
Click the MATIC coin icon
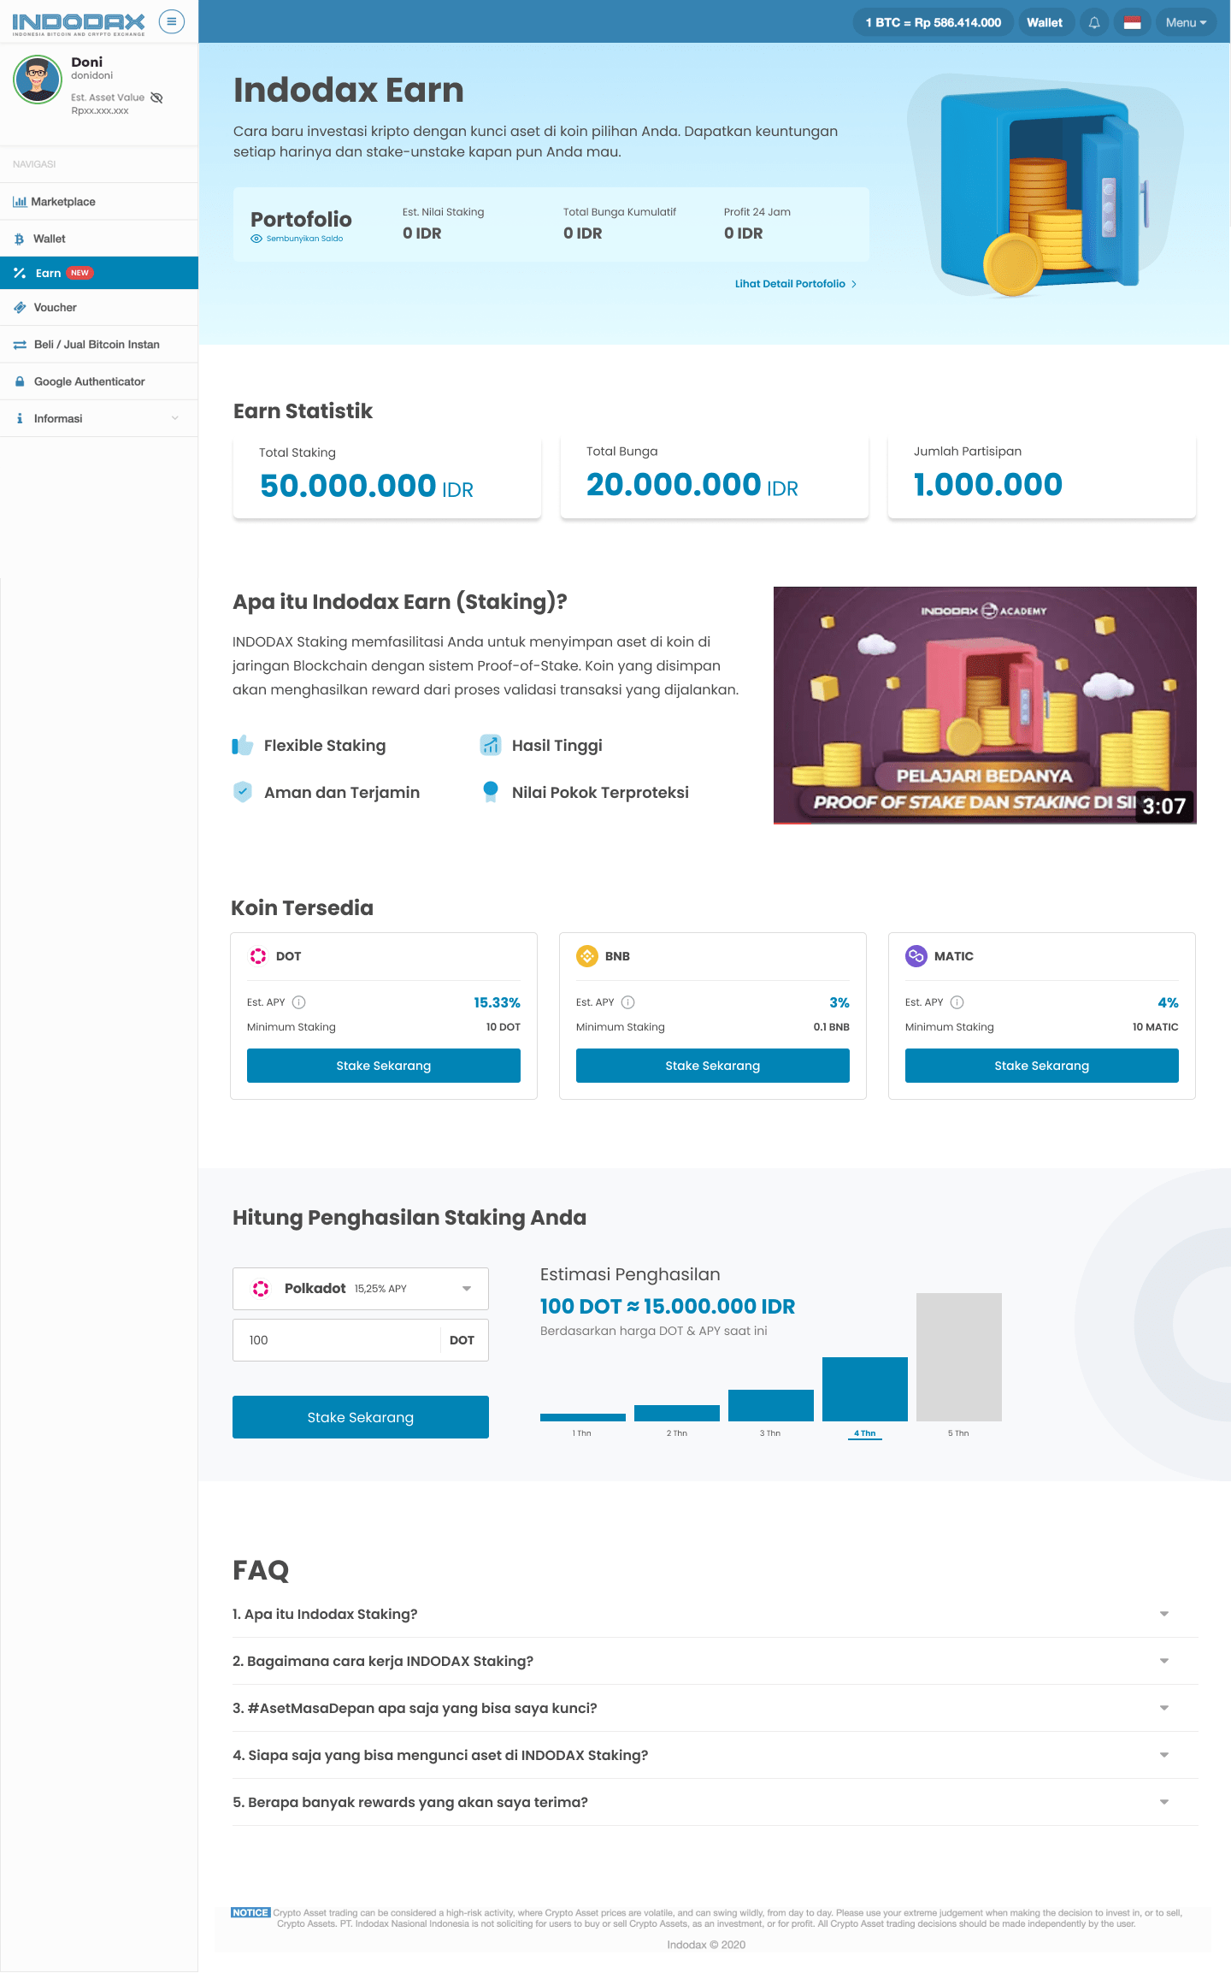pos(916,956)
